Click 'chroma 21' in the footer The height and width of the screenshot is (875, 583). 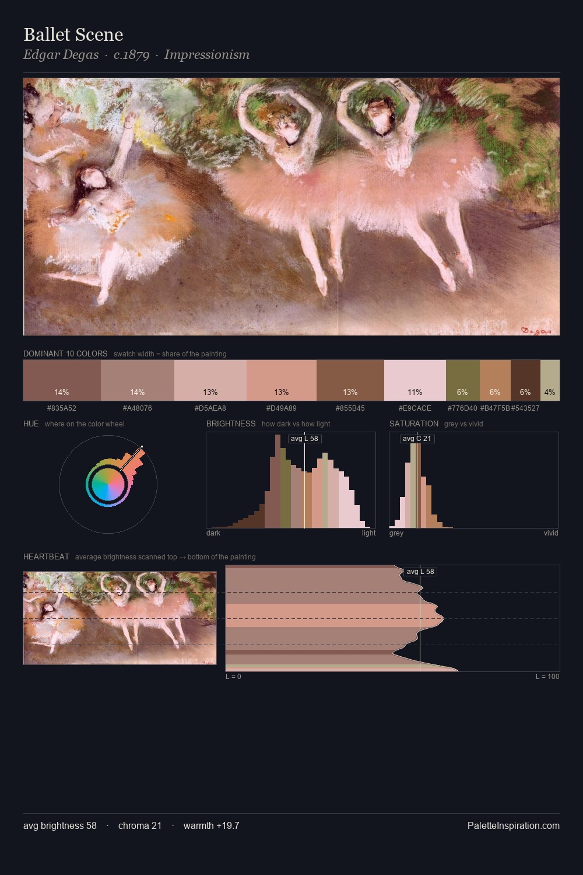140,825
